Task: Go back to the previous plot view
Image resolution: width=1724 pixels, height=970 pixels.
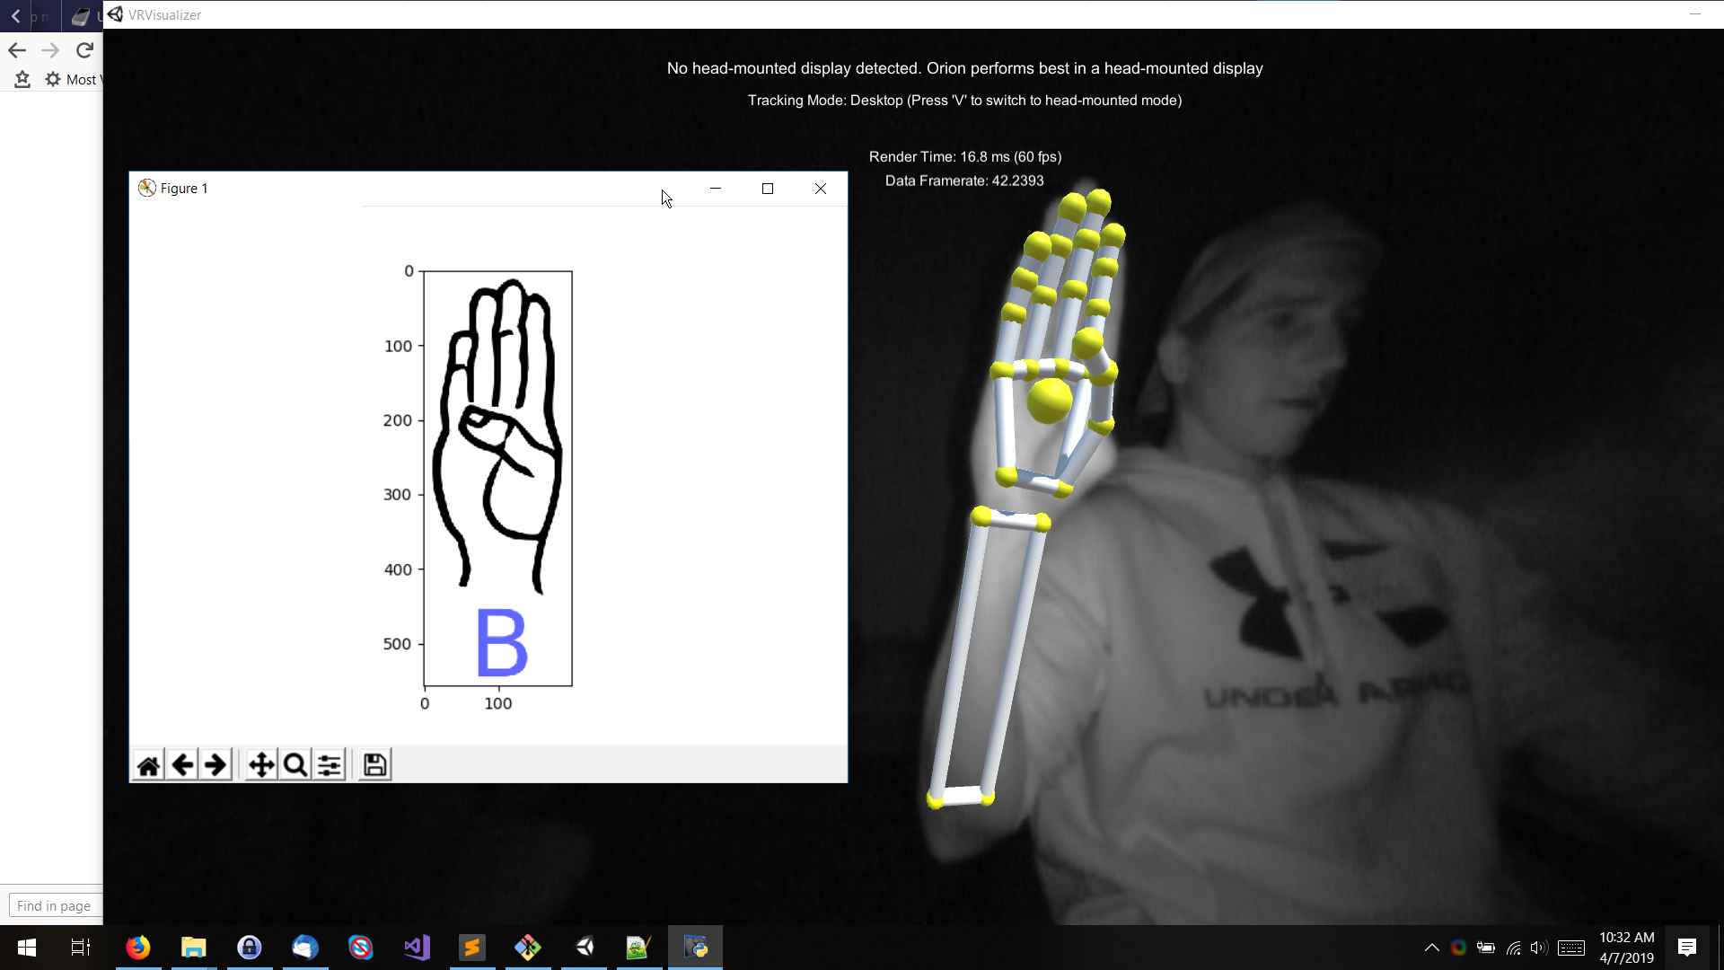Action: (x=182, y=765)
